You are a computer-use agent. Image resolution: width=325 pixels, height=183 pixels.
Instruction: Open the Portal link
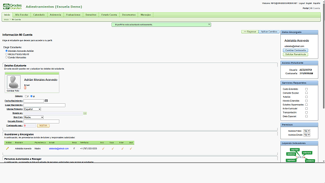pyautogui.click(x=306, y=8)
